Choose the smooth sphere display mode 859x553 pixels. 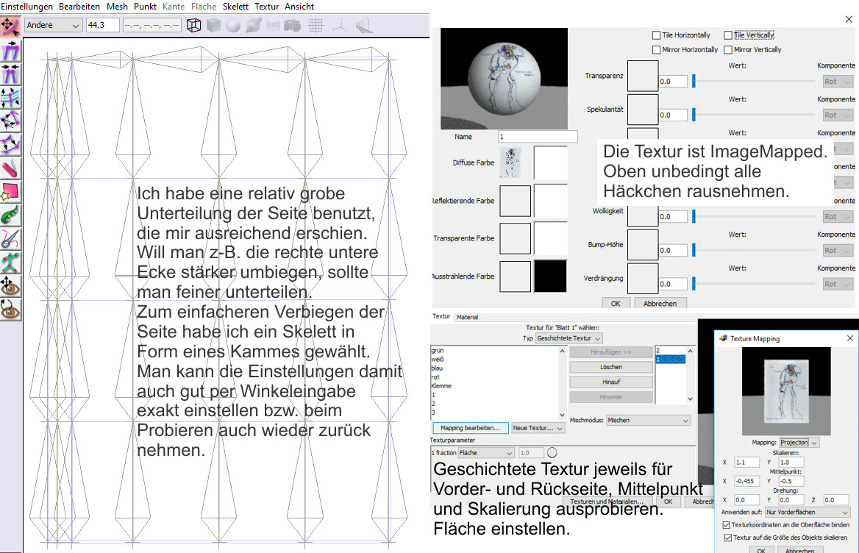233,25
